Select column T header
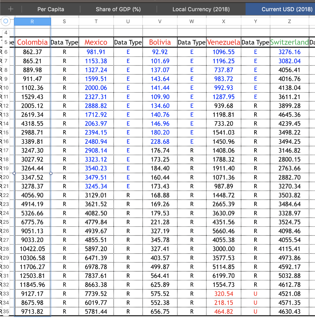Screen dimensions: 315x319 coord(96,21)
